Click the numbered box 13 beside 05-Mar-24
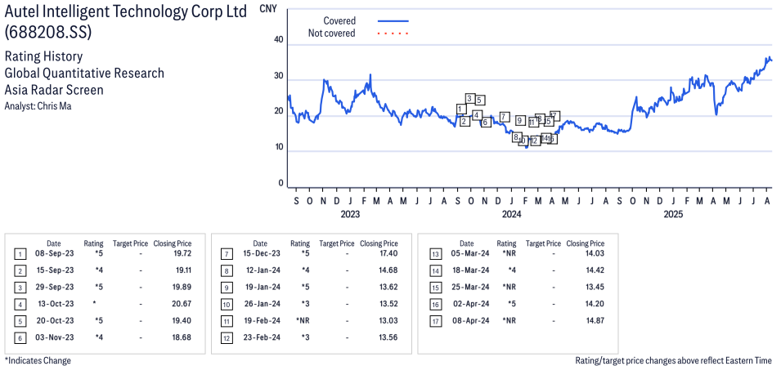Viewport: 781px width, 366px height. pyautogui.click(x=435, y=255)
